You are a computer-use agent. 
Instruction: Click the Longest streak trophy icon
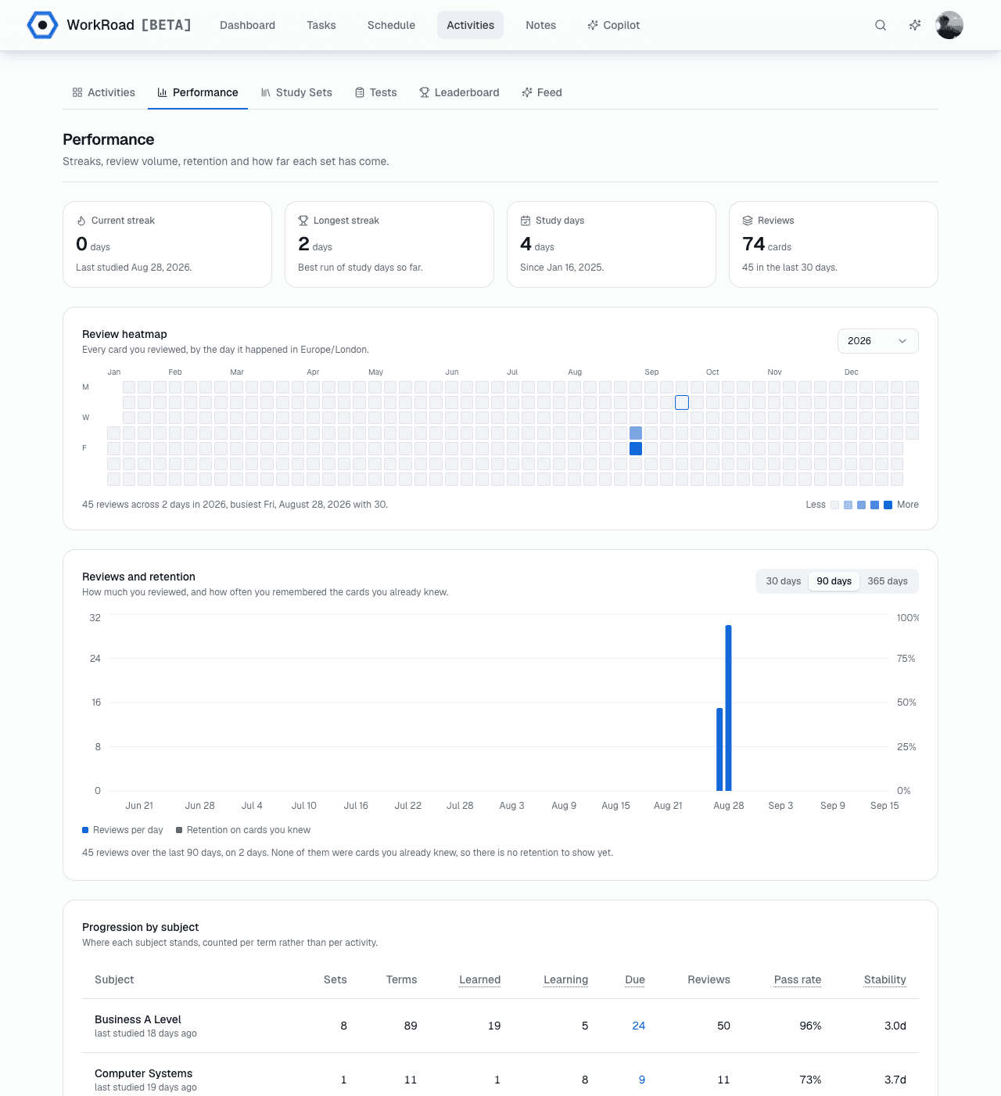(x=303, y=221)
